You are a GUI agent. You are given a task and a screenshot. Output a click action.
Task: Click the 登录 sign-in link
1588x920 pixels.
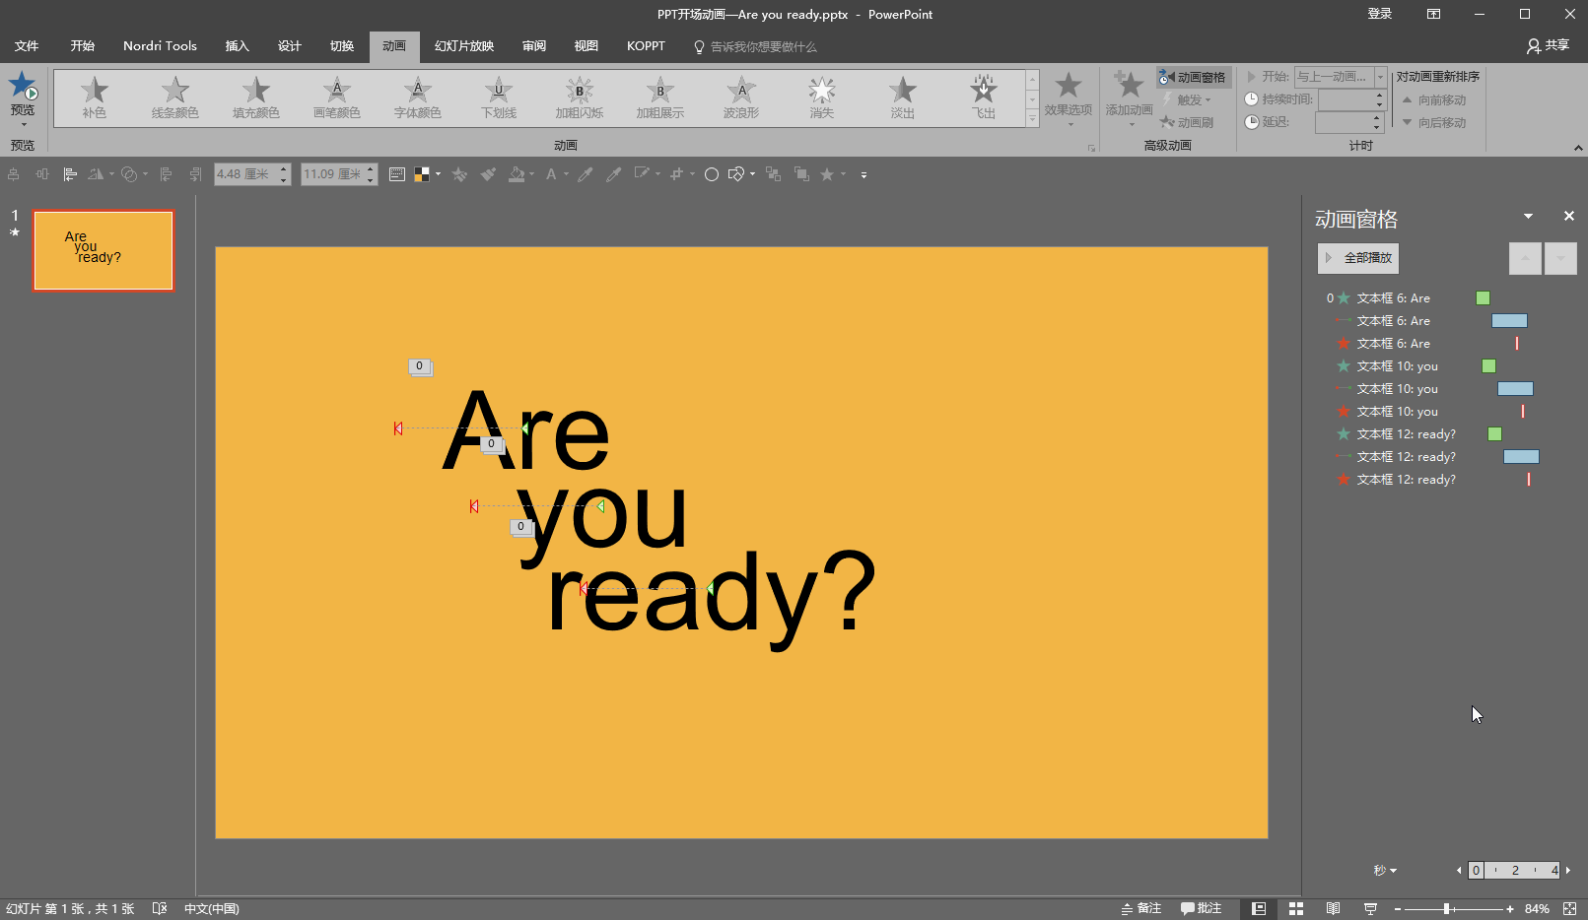tap(1379, 14)
